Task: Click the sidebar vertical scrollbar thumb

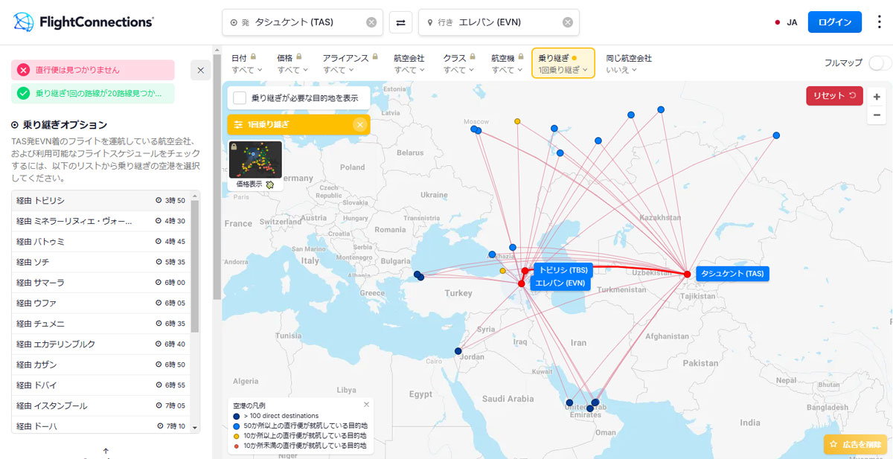Action: [217, 176]
